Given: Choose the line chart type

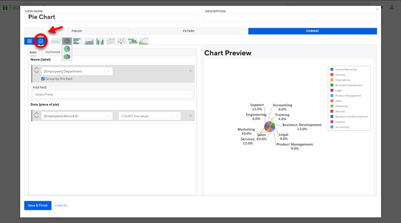Looking at the screenshot, I should [56, 41].
